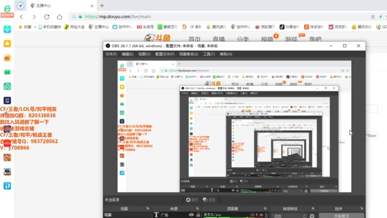
Task: Go to 视频 in the Douyu navigation
Action: pos(267,39)
